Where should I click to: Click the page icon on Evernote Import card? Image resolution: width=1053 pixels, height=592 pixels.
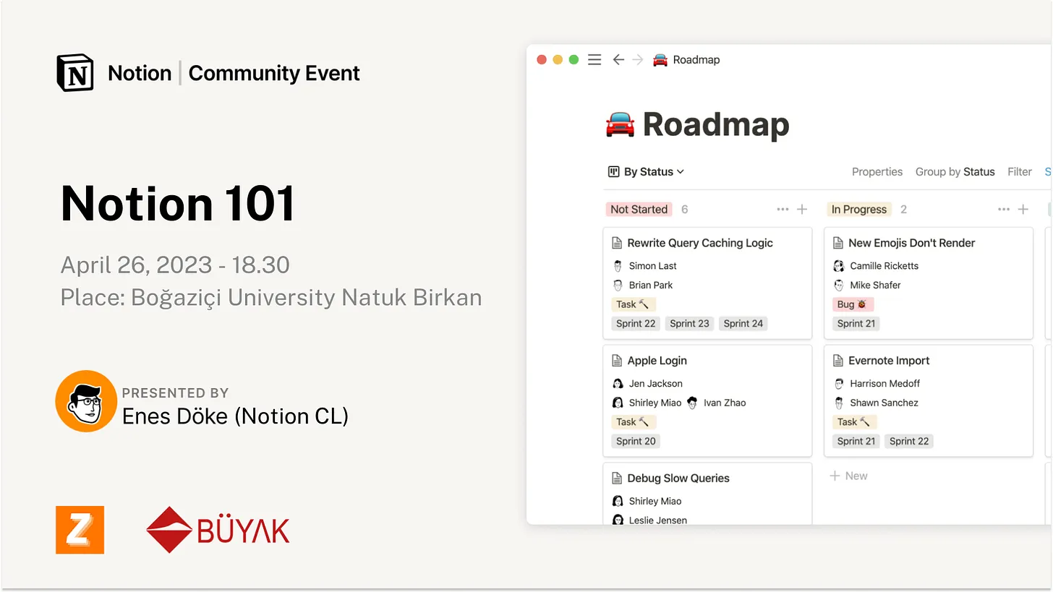coord(838,361)
